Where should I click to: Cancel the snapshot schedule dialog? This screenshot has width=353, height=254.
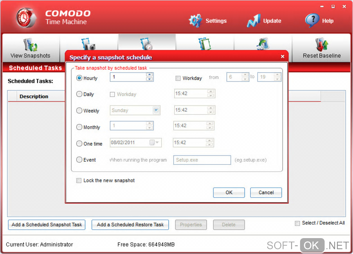pyautogui.click(x=266, y=192)
